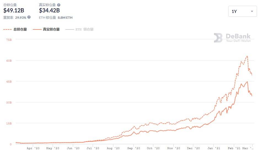260x153 pixels.
Task: Click help icon next to 重复率 29.93%
Action: point(29,17)
